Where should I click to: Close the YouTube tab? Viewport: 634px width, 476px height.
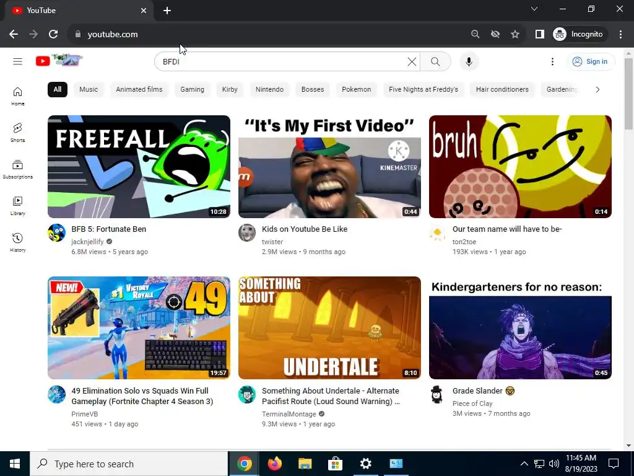pyautogui.click(x=144, y=11)
